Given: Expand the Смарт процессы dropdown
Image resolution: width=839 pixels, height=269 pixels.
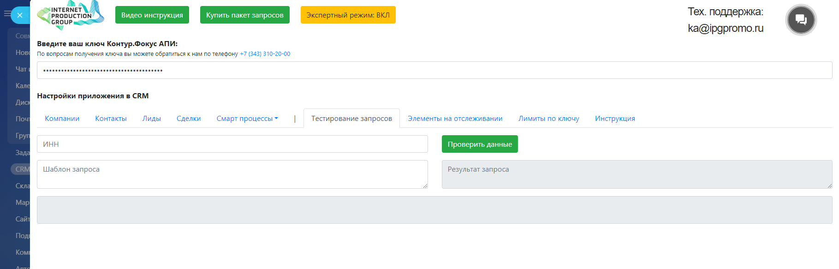Looking at the screenshot, I should (247, 119).
